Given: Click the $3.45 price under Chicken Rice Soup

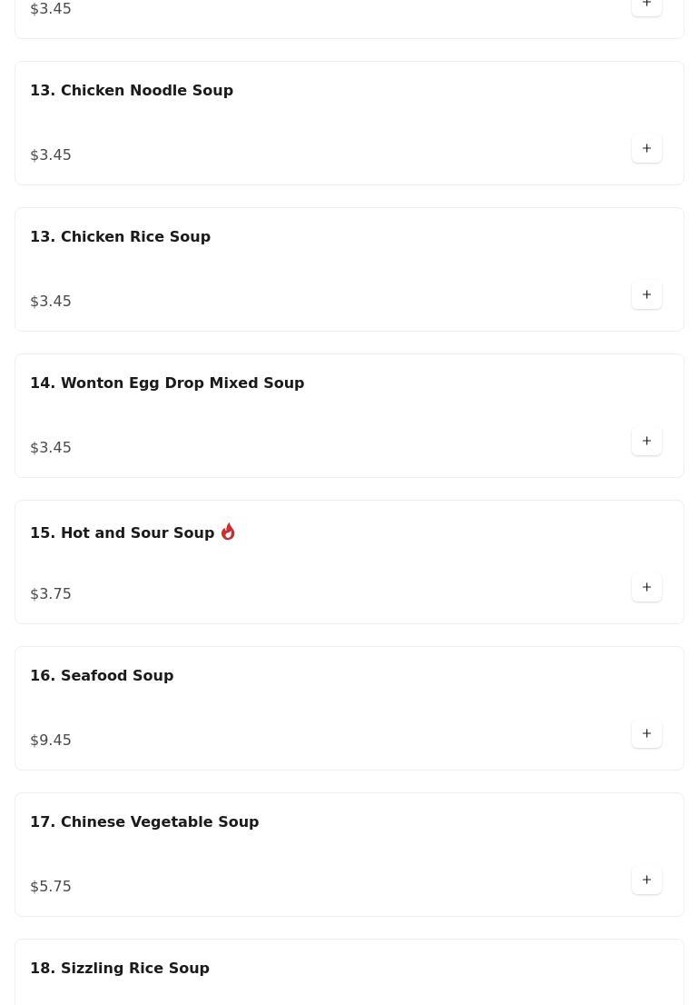Looking at the screenshot, I should click(x=51, y=302).
